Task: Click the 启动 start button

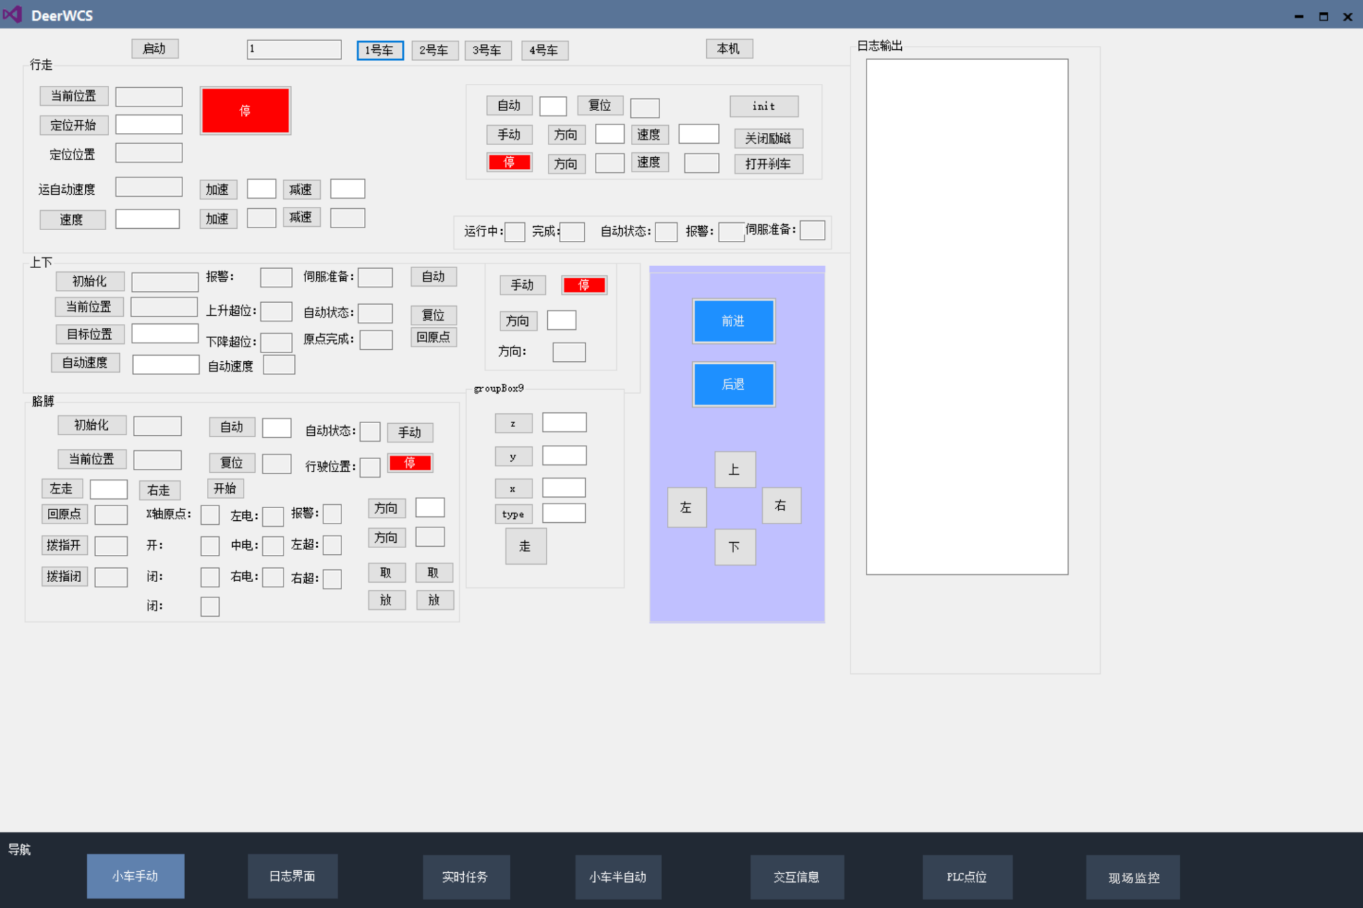Action: [x=154, y=49]
